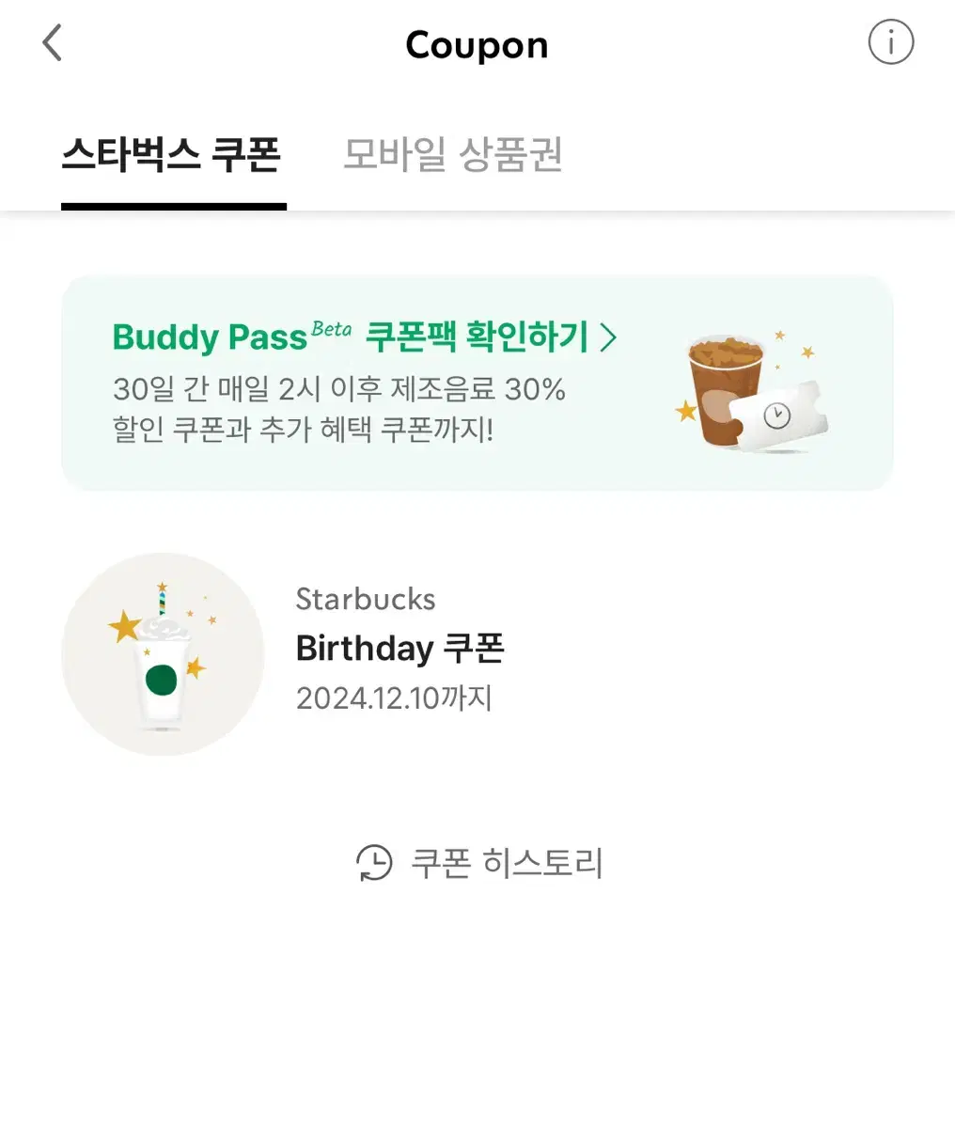Screen dimensions: 955x1128
Task: Open 쿠폰 히스토리 link
Action: (x=507, y=863)
